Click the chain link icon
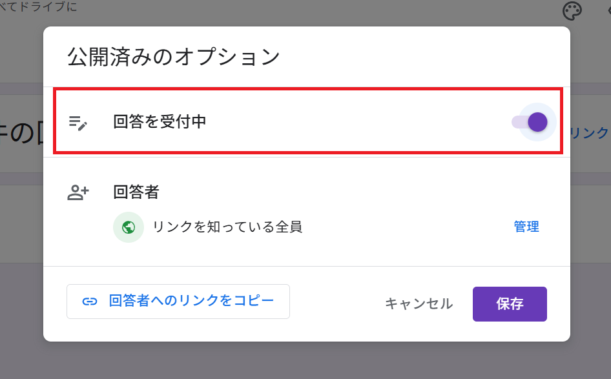The width and height of the screenshot is (611, 379). click(90, 302)
